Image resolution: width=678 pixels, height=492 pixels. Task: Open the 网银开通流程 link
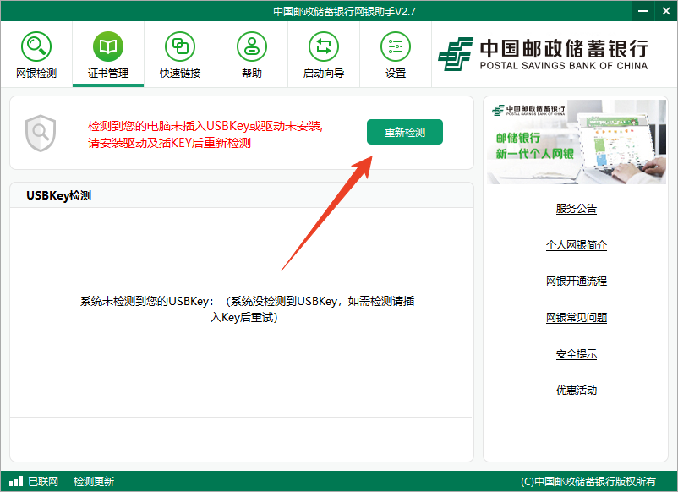[576, 282]
